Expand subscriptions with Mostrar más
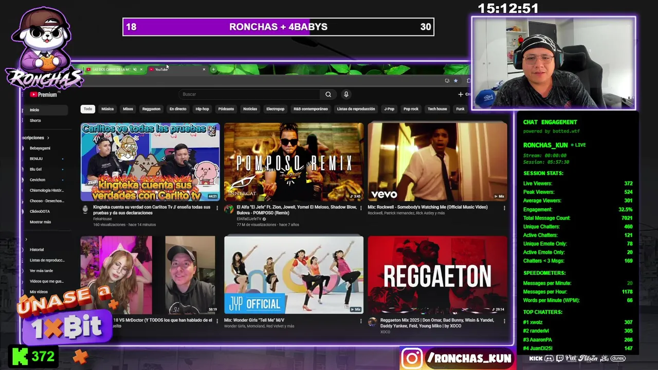Viewport: 658px width, 370px height. tap(40, 222)
